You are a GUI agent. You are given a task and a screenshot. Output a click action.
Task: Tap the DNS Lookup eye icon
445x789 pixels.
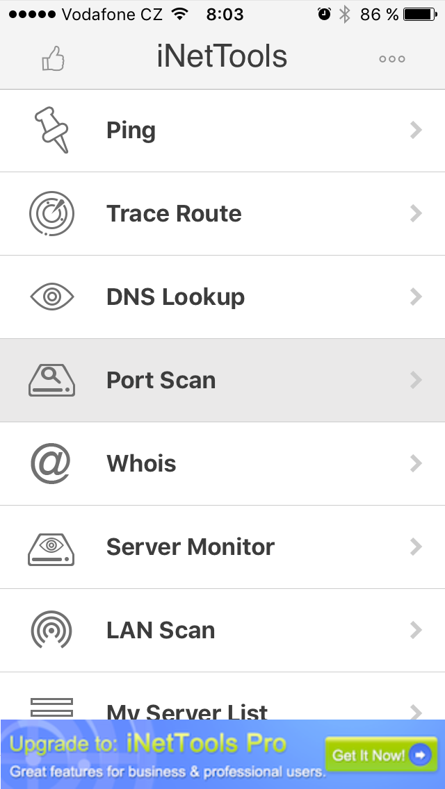(52, 297)
